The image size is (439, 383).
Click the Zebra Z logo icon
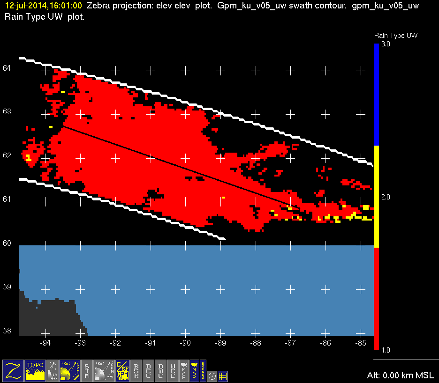click(x=13, y=370)
